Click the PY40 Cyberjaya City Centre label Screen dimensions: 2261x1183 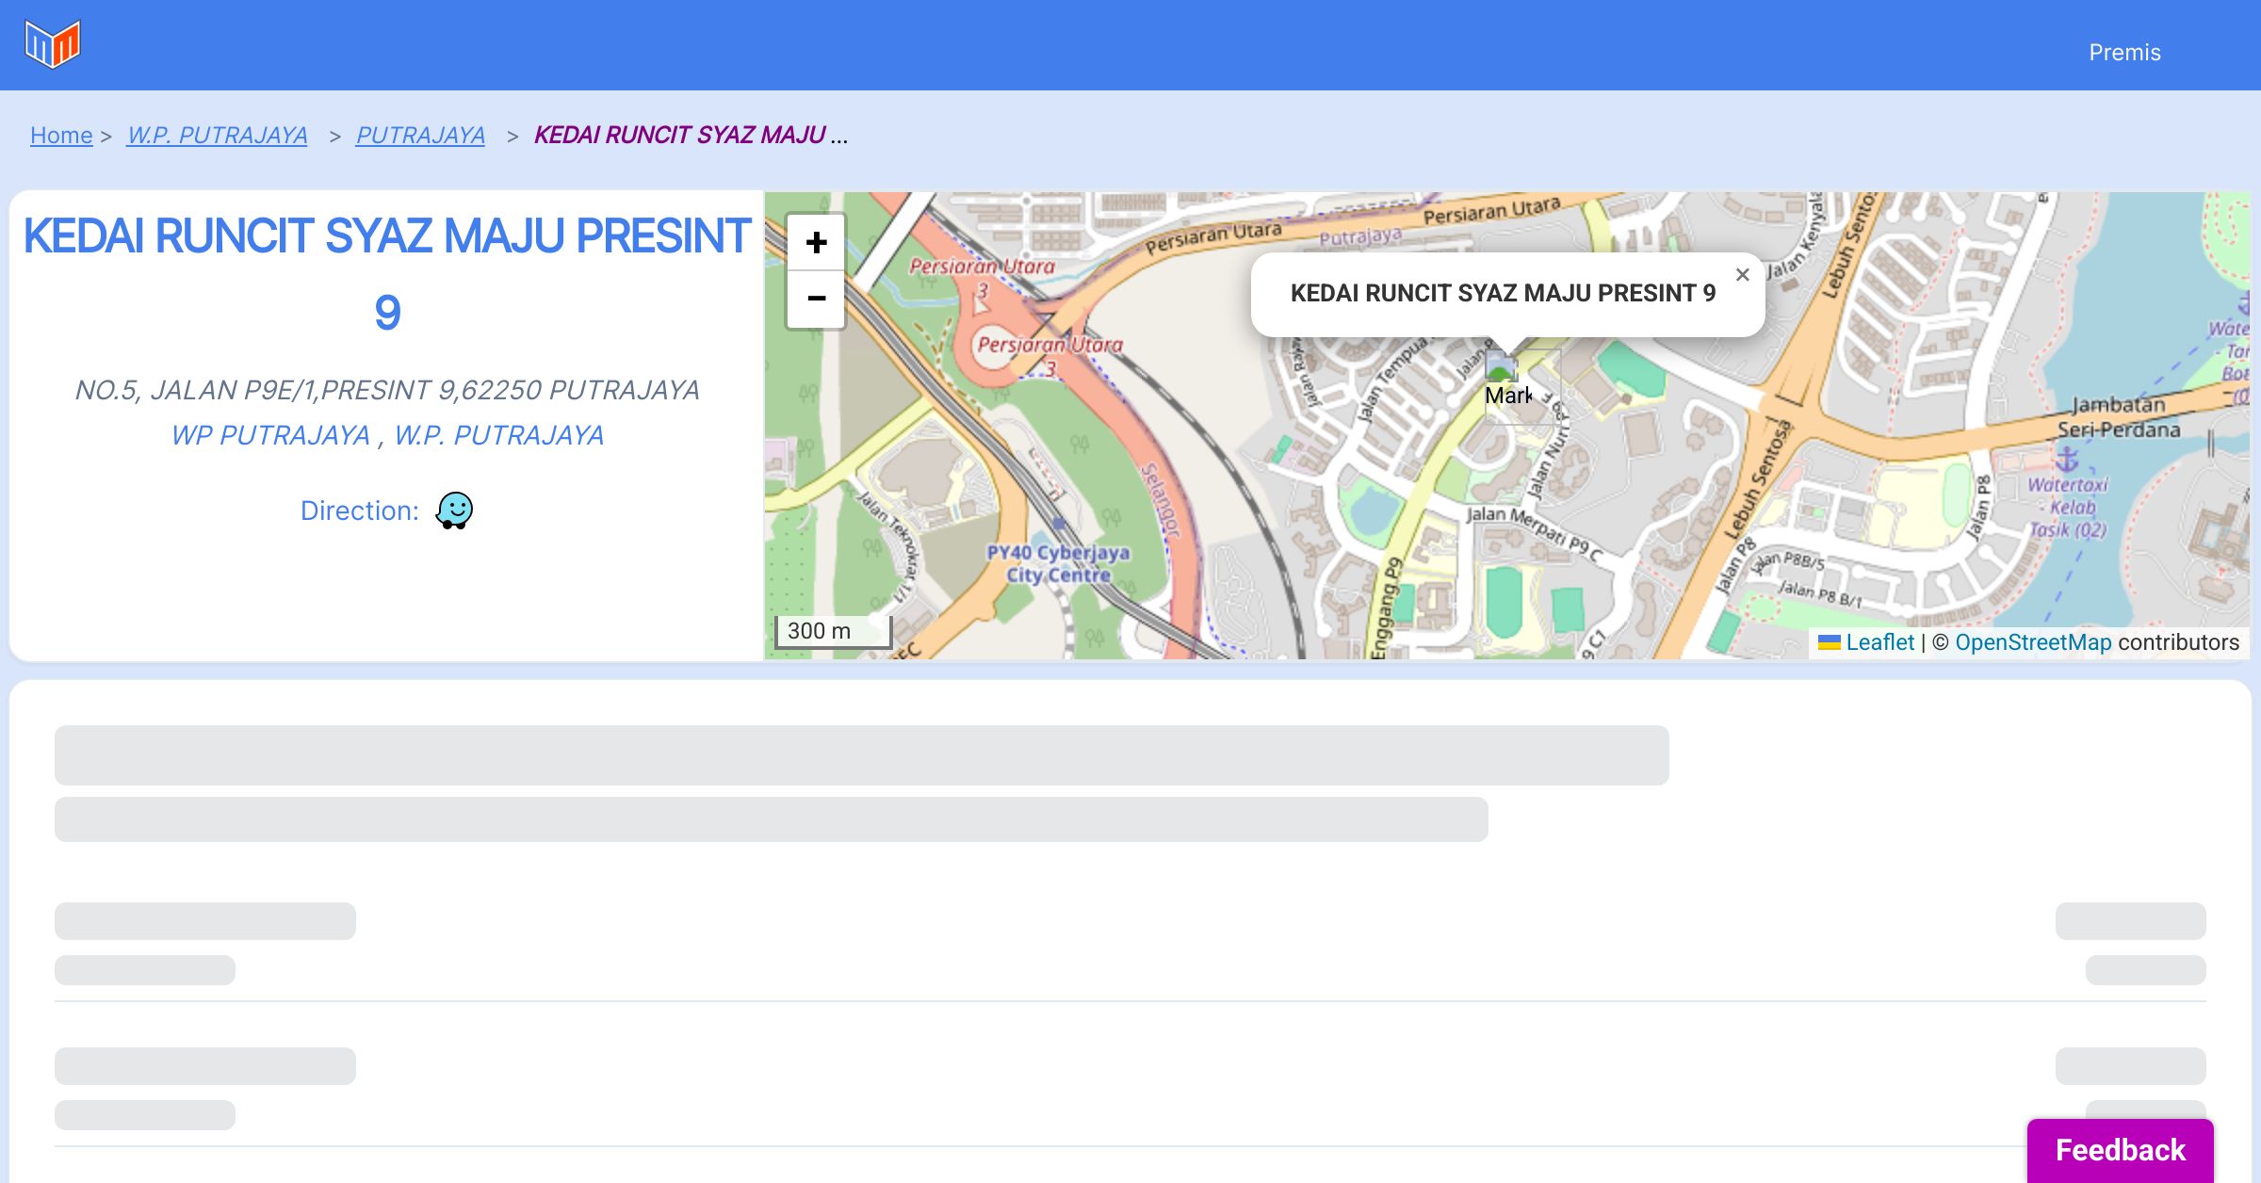click(x=1058, y=563)
